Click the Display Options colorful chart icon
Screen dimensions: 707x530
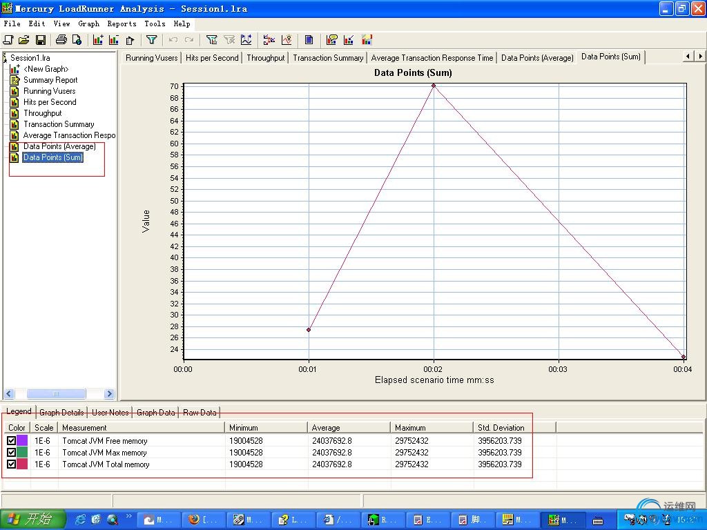367,40
